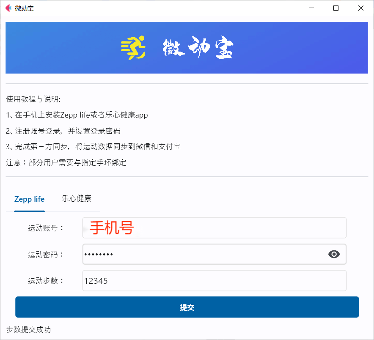Click the 微动宝 app icon in title bar
The width and height of the screenshot is (374, 340).
coord(8,8)
